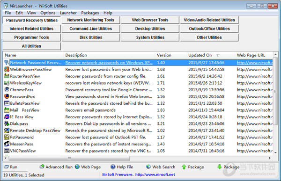Open Network Password Recovery web page URL

click(x=255, y=63)
